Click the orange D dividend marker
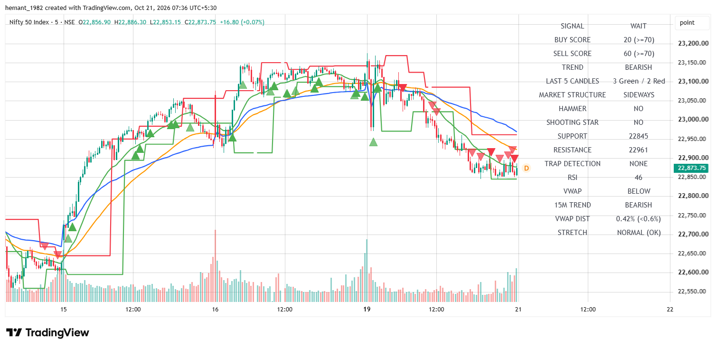The width and height of the screenshot is (716, 348). click(526, 168)
